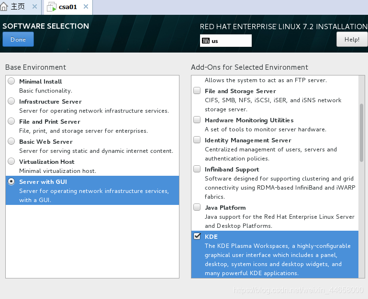Click the Basic Web Server label
Viewport: 368px width, 299px height.
(x=46, y=142)
